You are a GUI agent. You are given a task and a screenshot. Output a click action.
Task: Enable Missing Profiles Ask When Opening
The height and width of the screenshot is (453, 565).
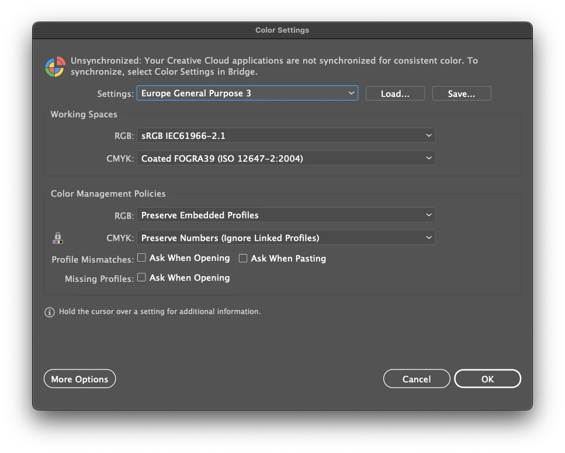pos(141,277)
